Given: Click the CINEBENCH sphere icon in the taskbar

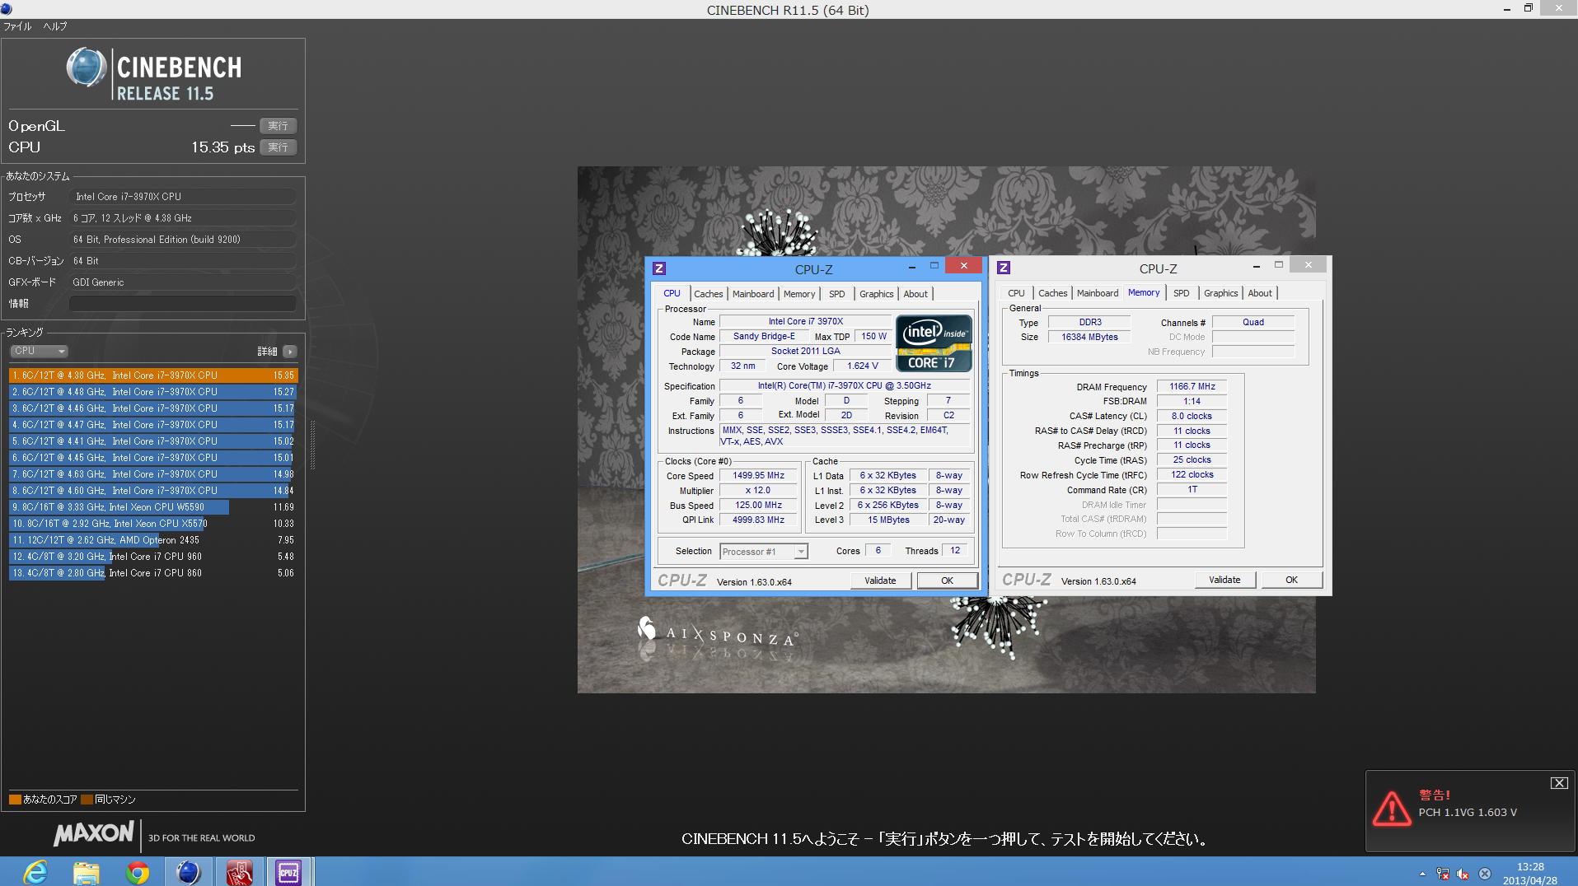Looking at the screenshot, I should click(x=189, y=871).
